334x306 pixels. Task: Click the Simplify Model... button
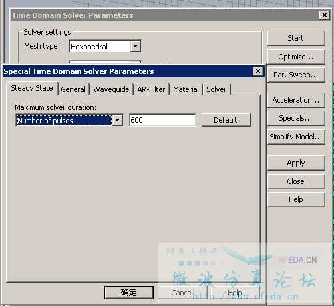(296, 137)
